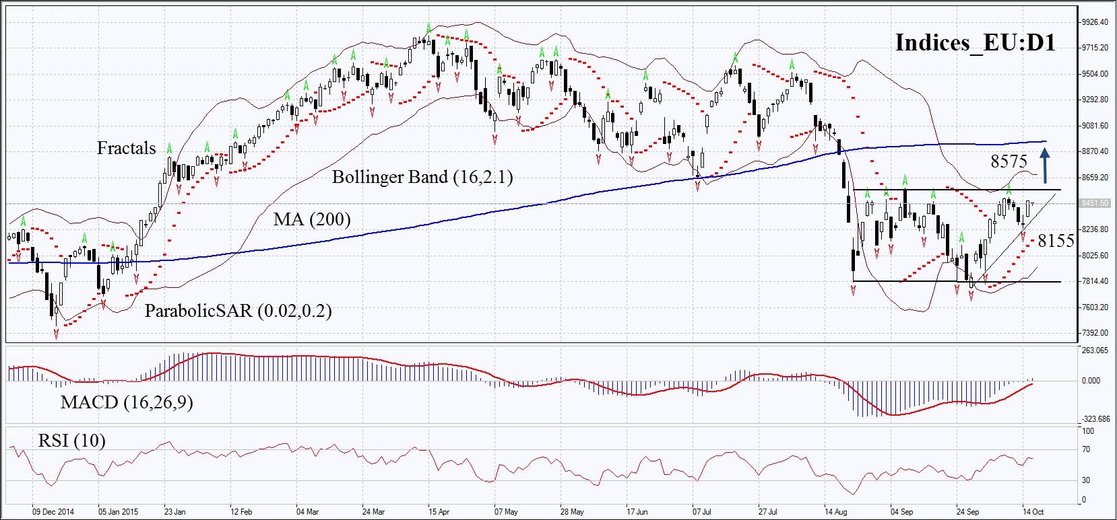
Task: Click the 24 Mar date label
Action: pos(373,512)
